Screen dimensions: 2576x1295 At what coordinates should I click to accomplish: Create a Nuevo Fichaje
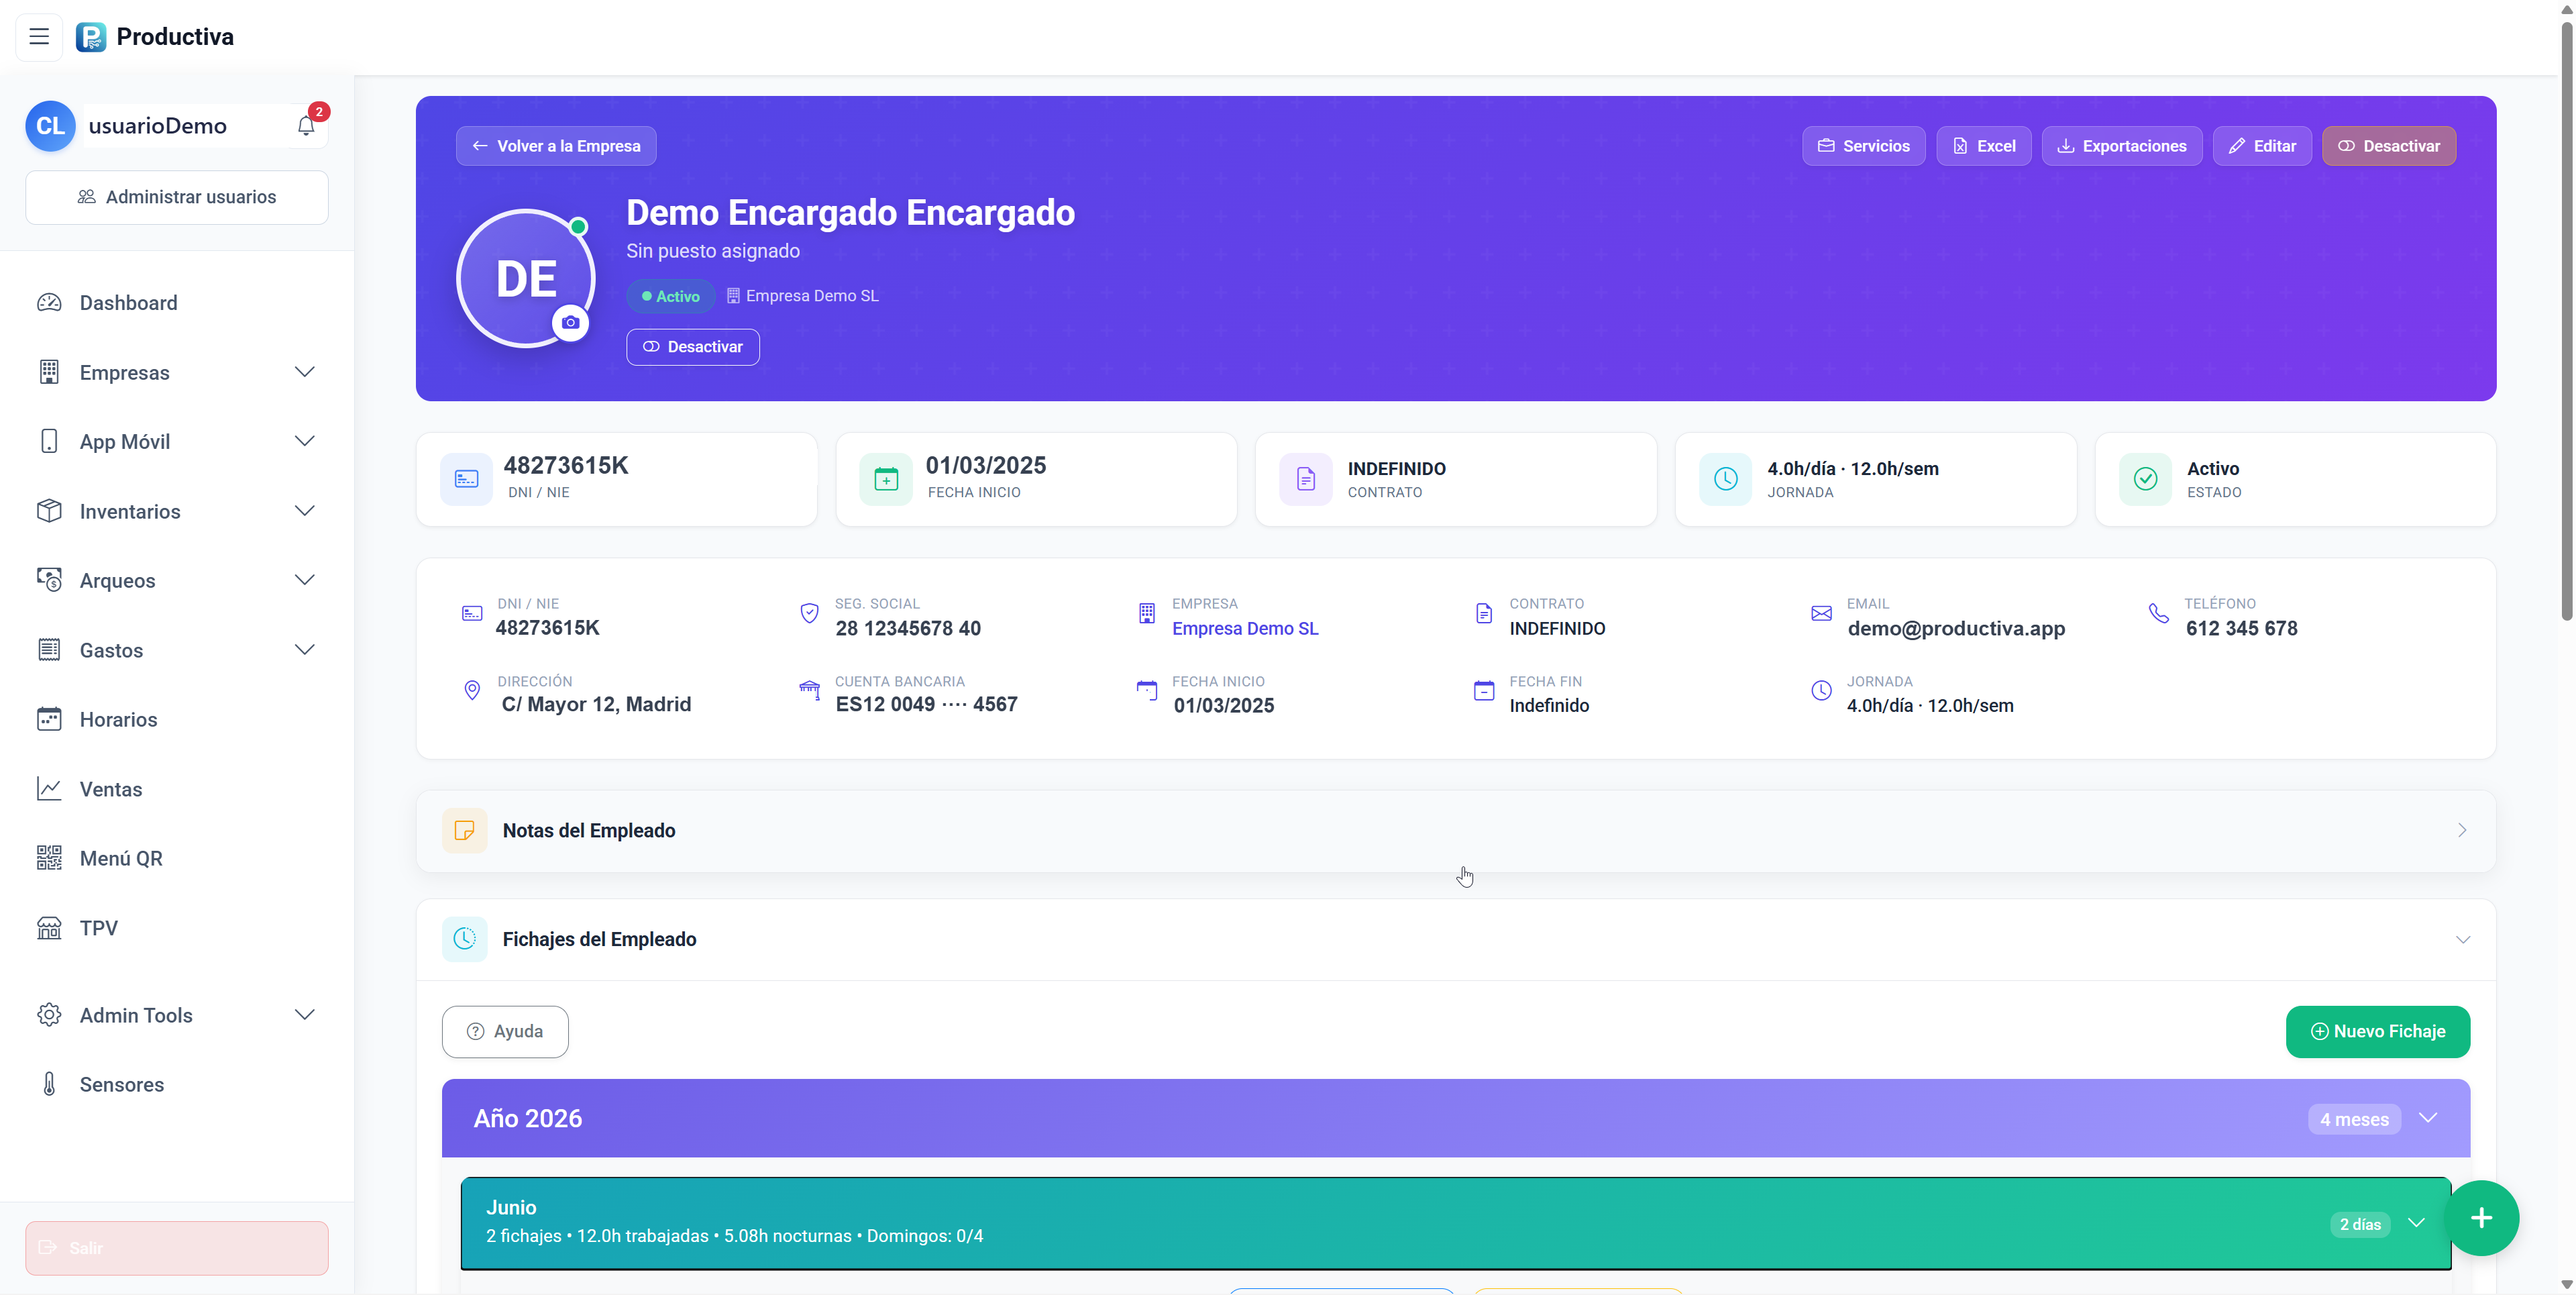pyautogui.click(x=2377, y=1032)
